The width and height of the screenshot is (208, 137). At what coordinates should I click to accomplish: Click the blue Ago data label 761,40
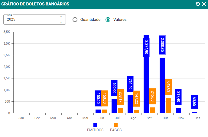(130, 84)
